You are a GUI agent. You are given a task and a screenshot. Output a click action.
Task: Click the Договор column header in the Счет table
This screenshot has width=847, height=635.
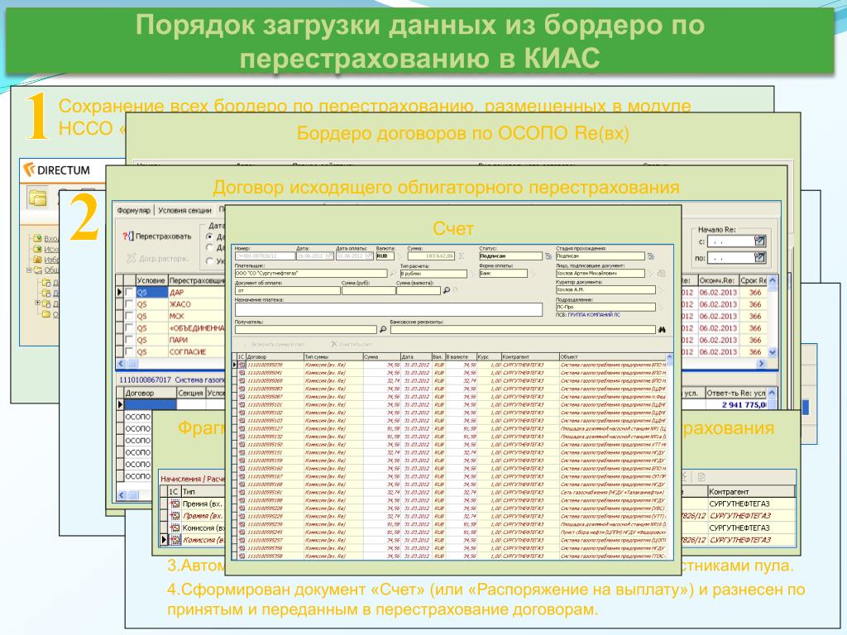tap(275, 357)
